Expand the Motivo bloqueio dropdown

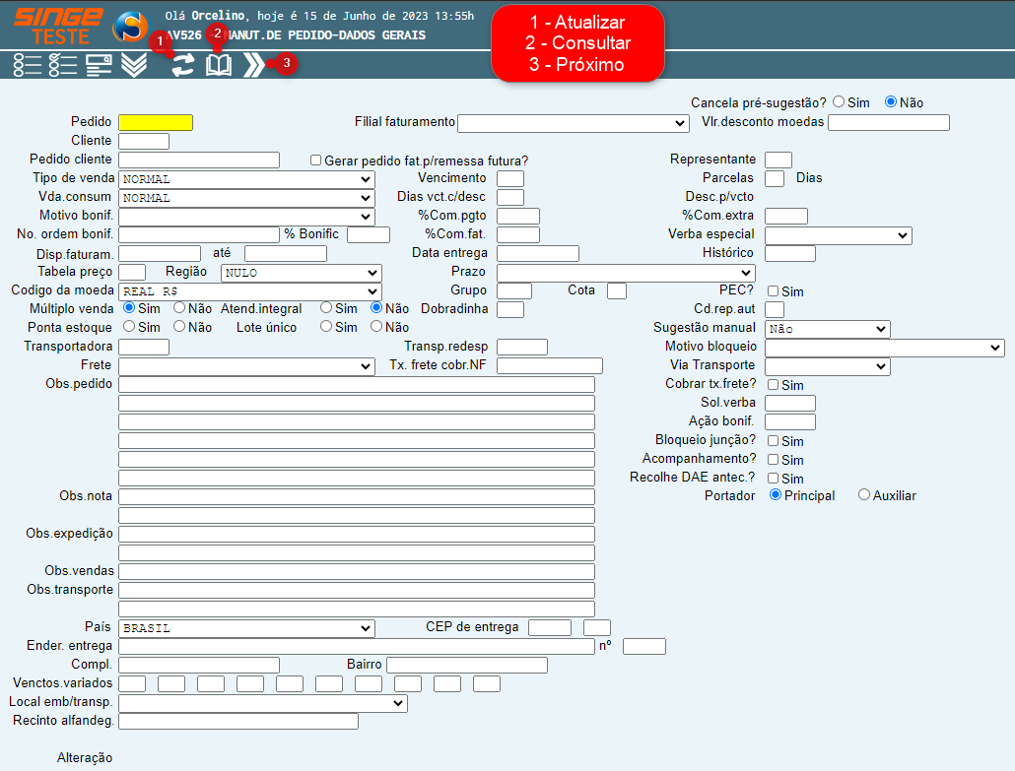885,348
